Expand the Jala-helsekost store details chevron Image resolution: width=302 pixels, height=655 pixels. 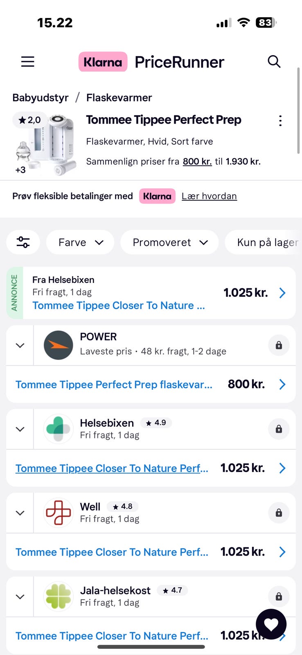20,597
